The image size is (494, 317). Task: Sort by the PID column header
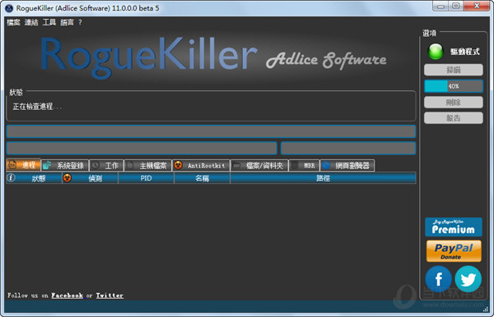tap(147, 178)
